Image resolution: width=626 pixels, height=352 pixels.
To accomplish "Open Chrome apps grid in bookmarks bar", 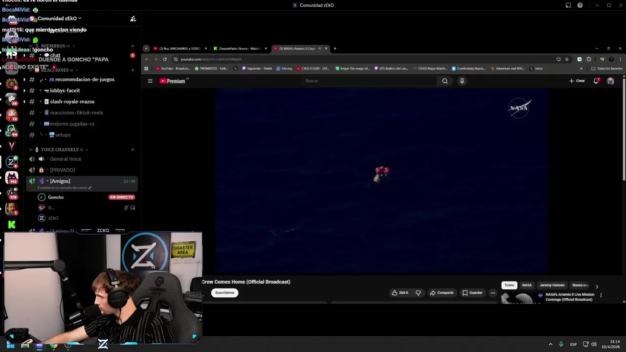I will click(146, 68).
